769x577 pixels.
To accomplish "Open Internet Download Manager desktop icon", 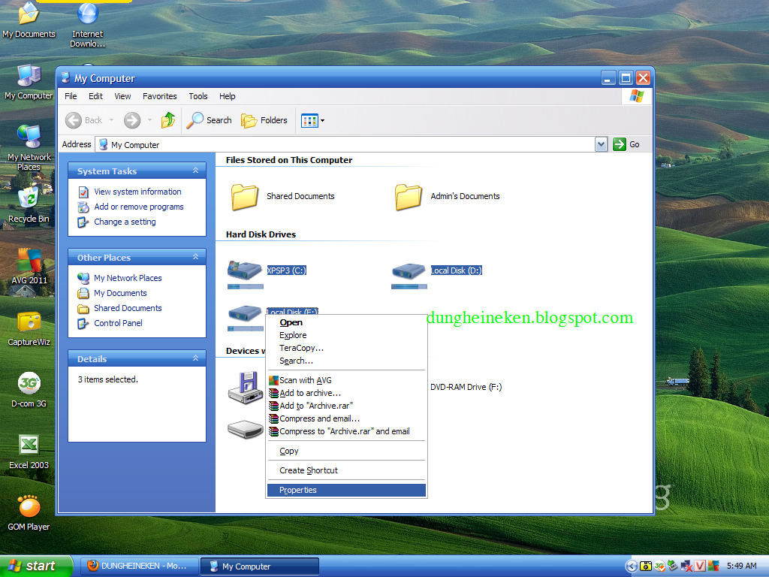I will 87,25.
